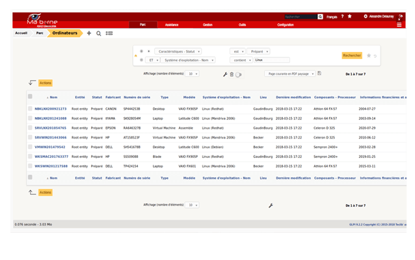Open the ET logical operator dropdown
The image size is (415, 260).
click(153, 60)
